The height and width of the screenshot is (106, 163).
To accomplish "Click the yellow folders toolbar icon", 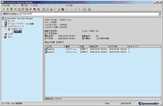I will click(59, 9).
